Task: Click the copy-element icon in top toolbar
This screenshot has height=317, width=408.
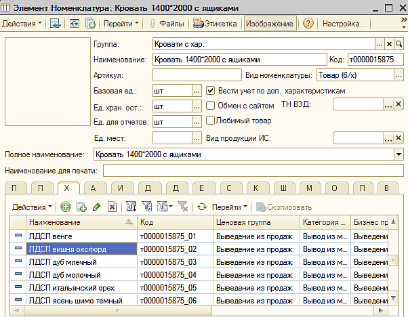Action: (x=90, y=24)
